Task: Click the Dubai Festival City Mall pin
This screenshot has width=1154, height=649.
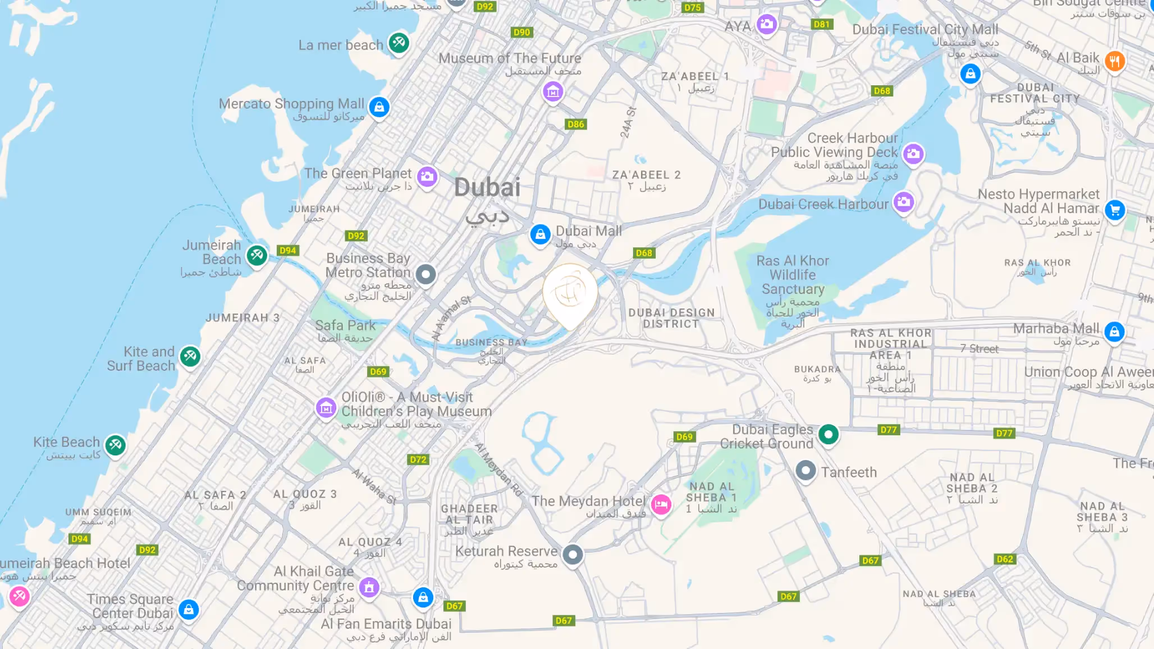Action: tap(970, 74)
